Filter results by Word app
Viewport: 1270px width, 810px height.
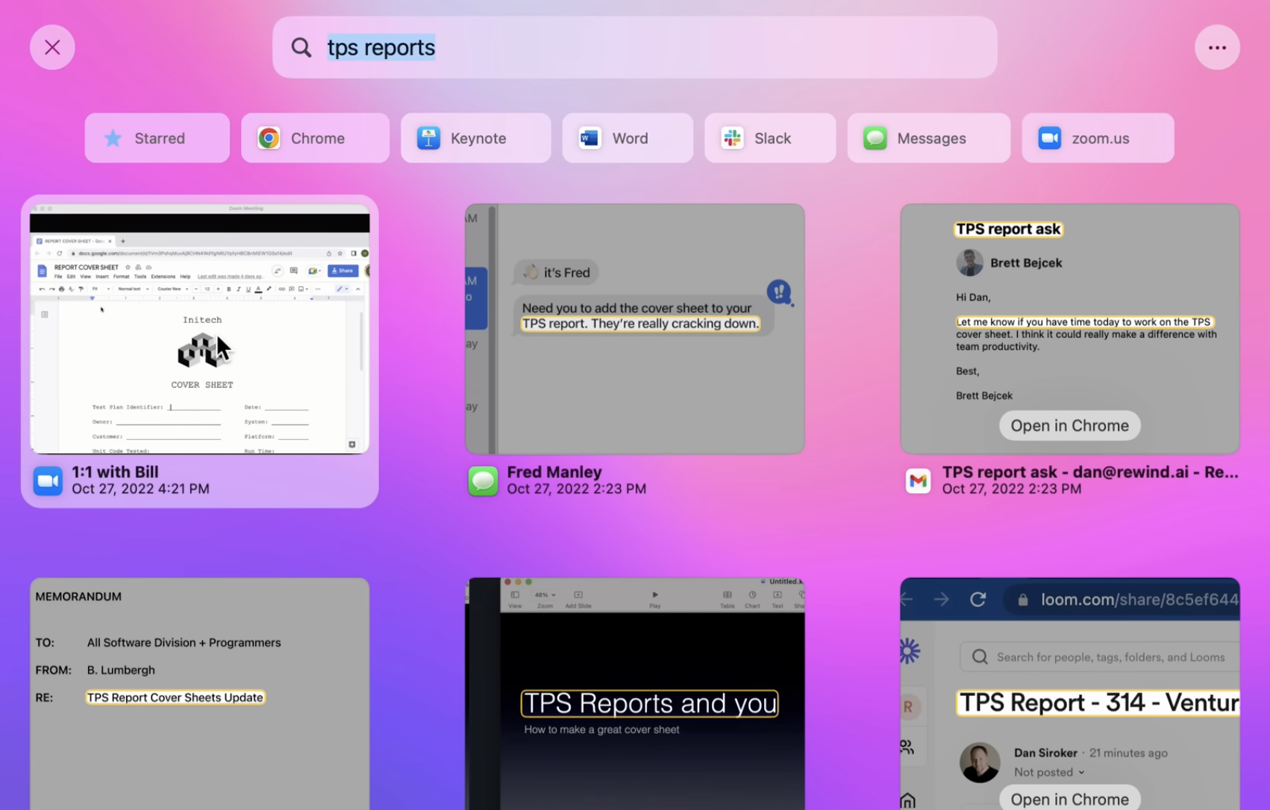tap(628, 138)
